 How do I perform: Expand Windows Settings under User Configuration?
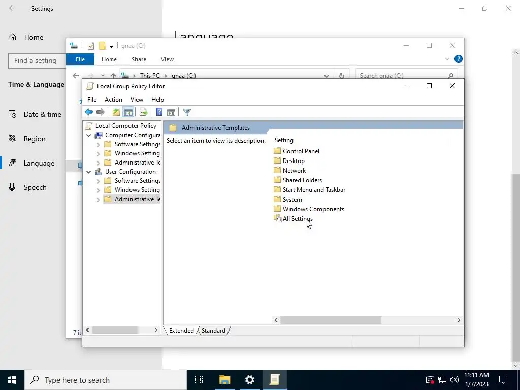pos(98,190)
